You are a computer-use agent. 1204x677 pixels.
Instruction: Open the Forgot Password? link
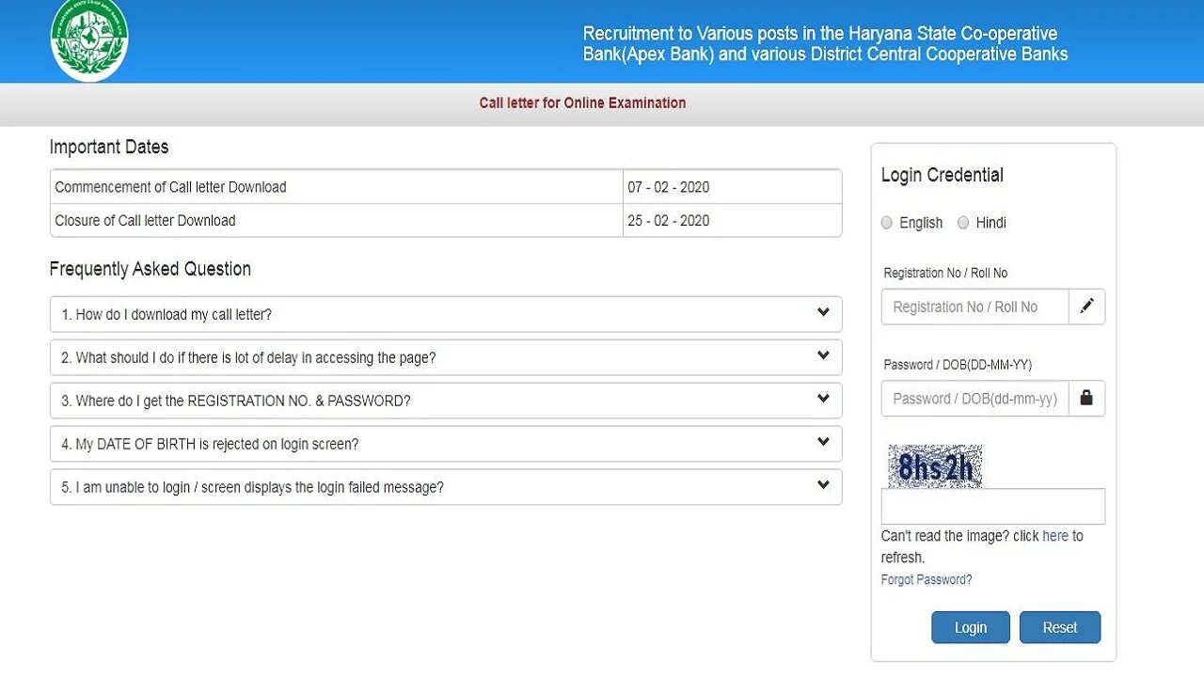pos(927,579)
